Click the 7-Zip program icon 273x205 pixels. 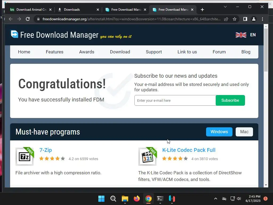(x=25, y=156)
